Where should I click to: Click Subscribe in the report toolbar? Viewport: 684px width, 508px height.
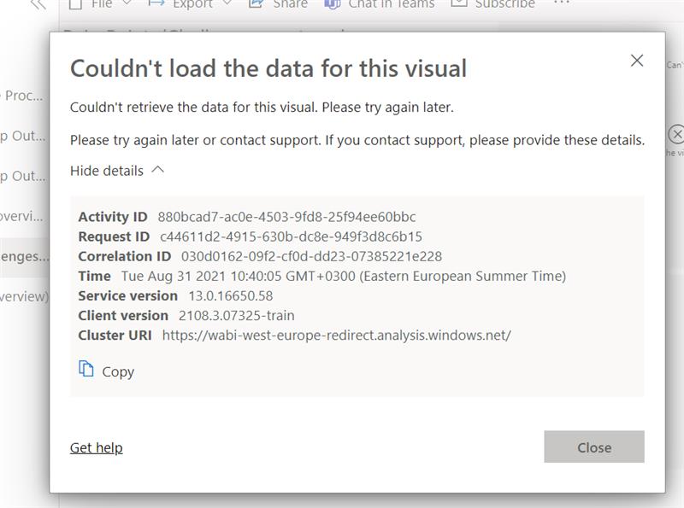pyautogui.click(x=493, y=4)
